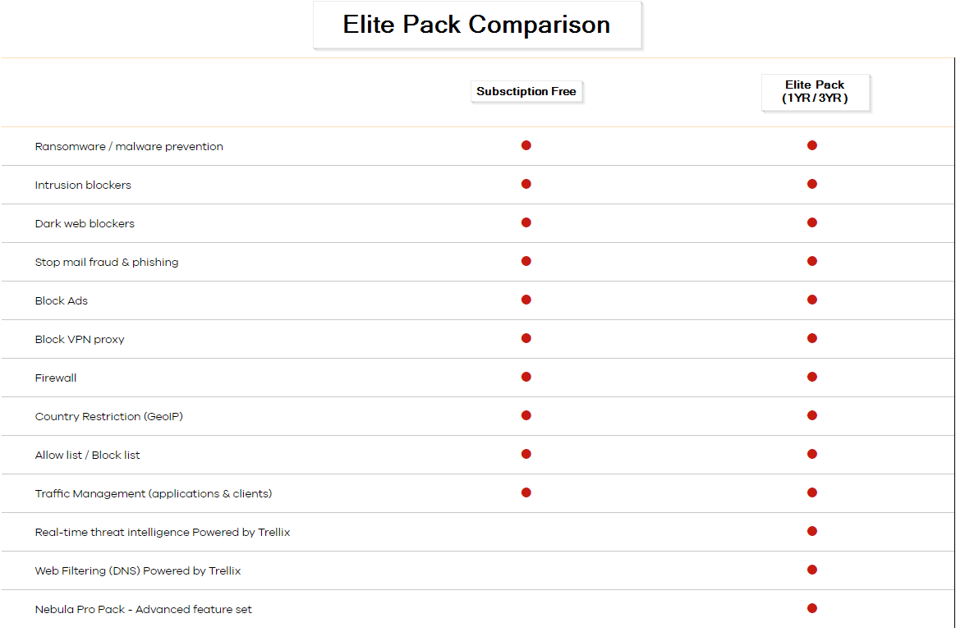Select the Subsctiption Free column header
The width and height of the screenshot is (965, 632).
click(x=526, y=91)
